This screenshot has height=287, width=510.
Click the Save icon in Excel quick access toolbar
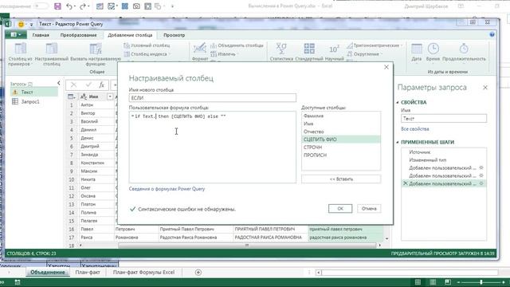coord(57,6)
